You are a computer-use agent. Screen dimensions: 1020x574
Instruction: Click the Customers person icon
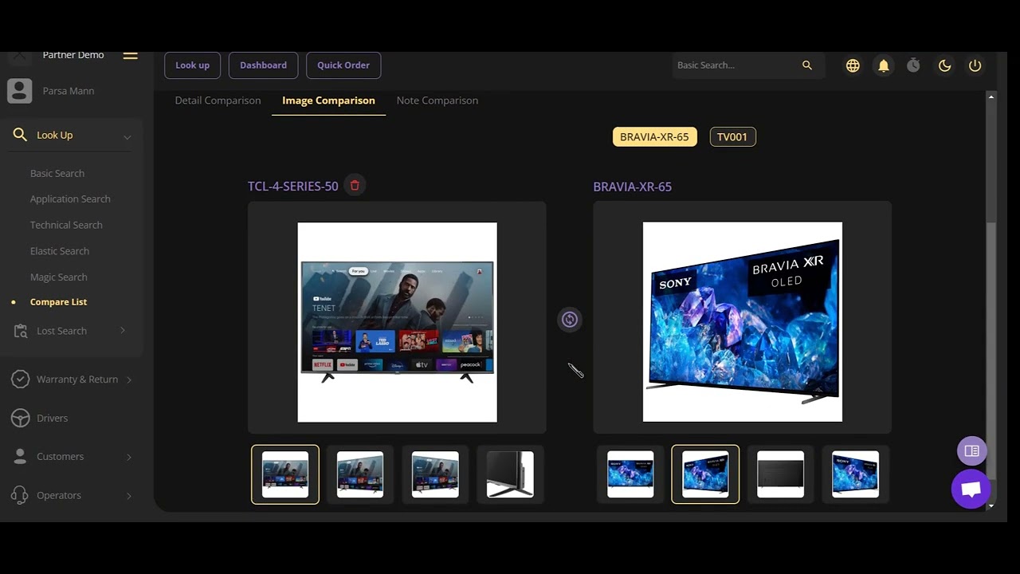click(x=21, y=456)
